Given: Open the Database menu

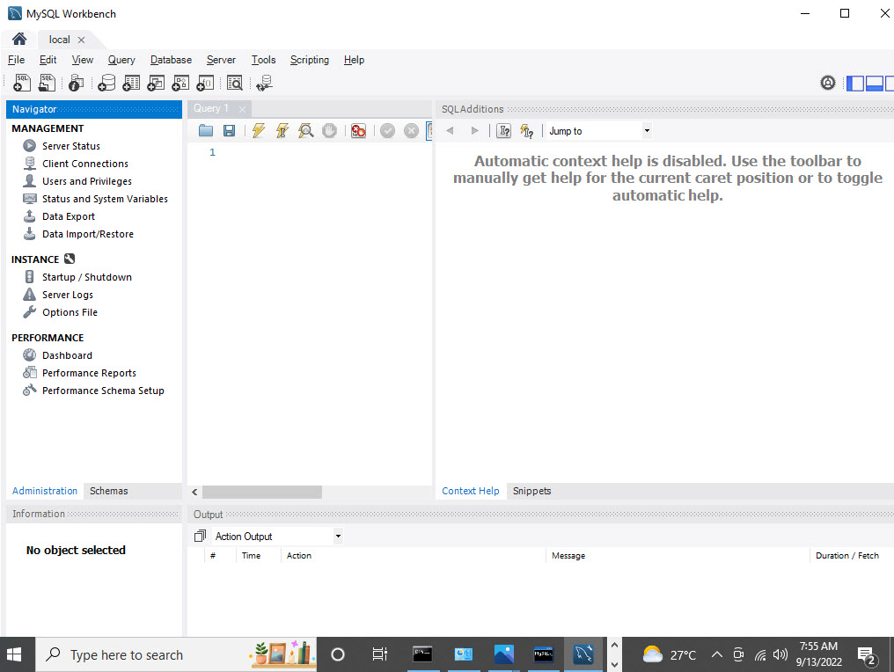Looking at the screenshot, I should 170,60.
